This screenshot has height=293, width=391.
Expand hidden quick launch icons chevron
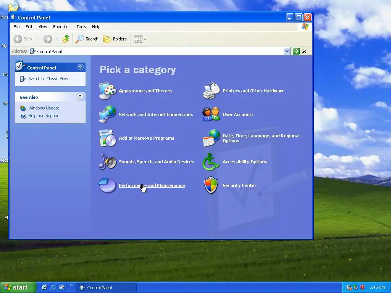[x=71, y=285]
